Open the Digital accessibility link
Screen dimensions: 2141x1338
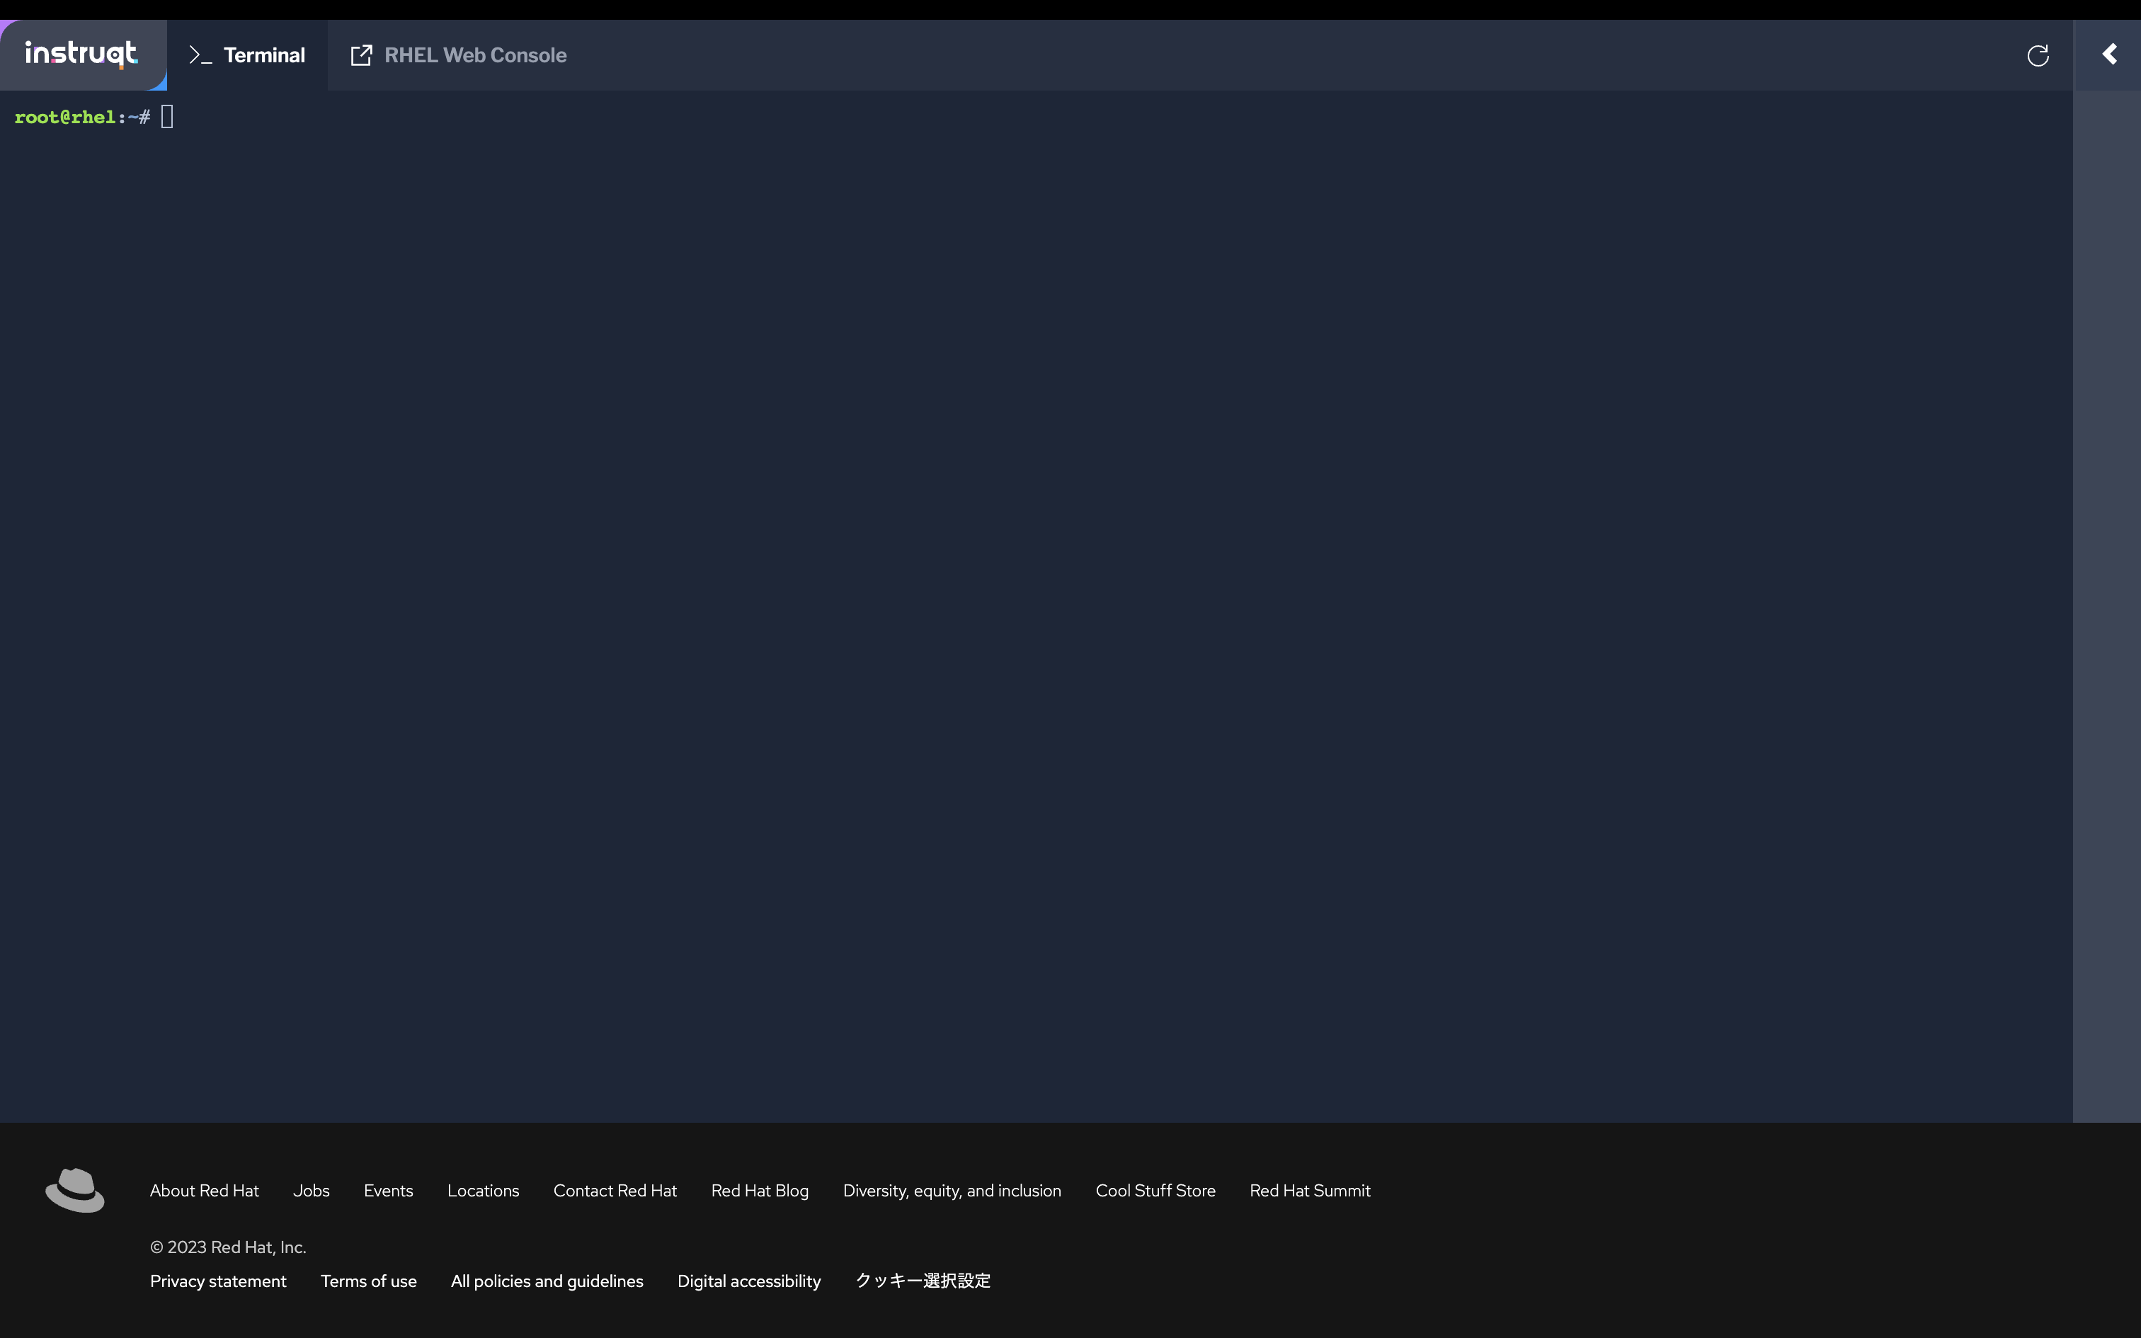point(749,1281)
